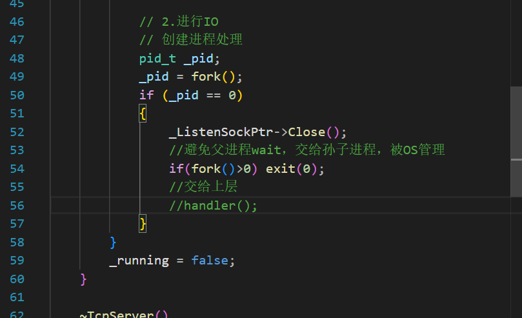Click the comment '//交给上层'
Image resolution: width=522 pixels, height=318 pixels.
203,186
